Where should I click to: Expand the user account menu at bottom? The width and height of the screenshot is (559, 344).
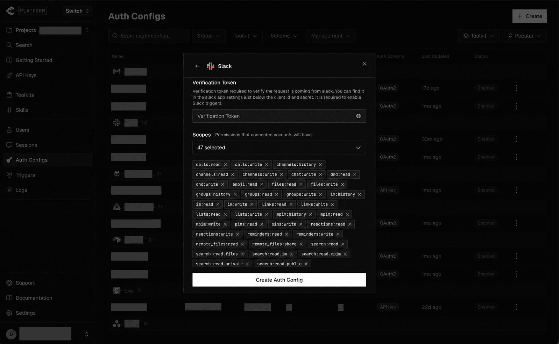coord(87,334)
